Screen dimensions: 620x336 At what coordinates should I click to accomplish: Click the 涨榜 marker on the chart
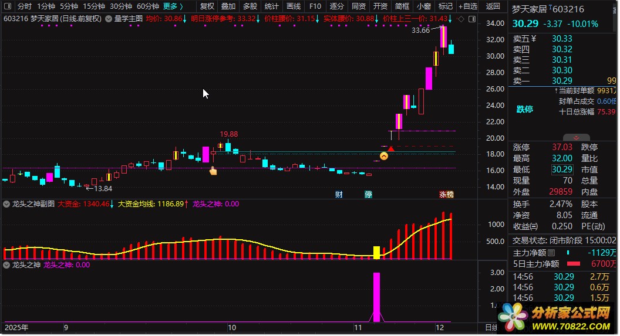(x=446, y=194)
